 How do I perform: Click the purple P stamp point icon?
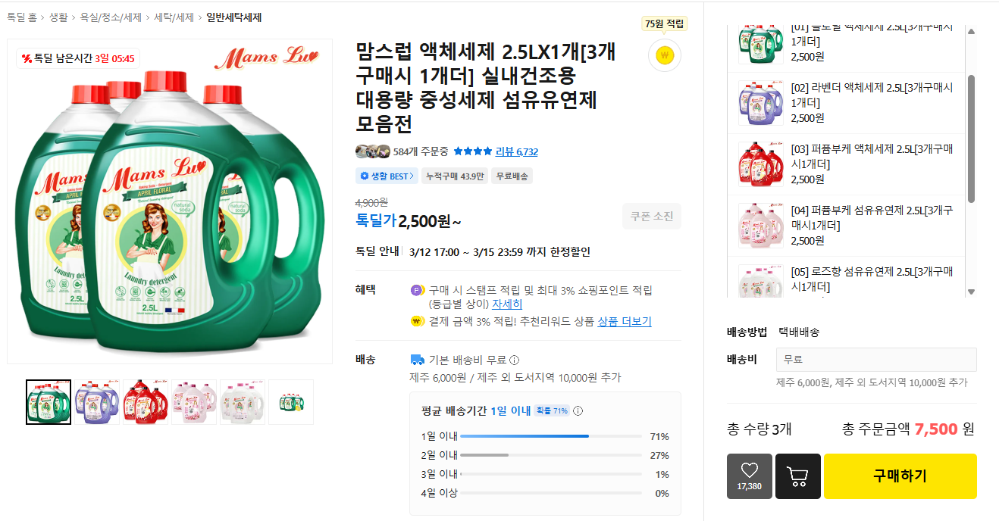(x=417, y=290)
